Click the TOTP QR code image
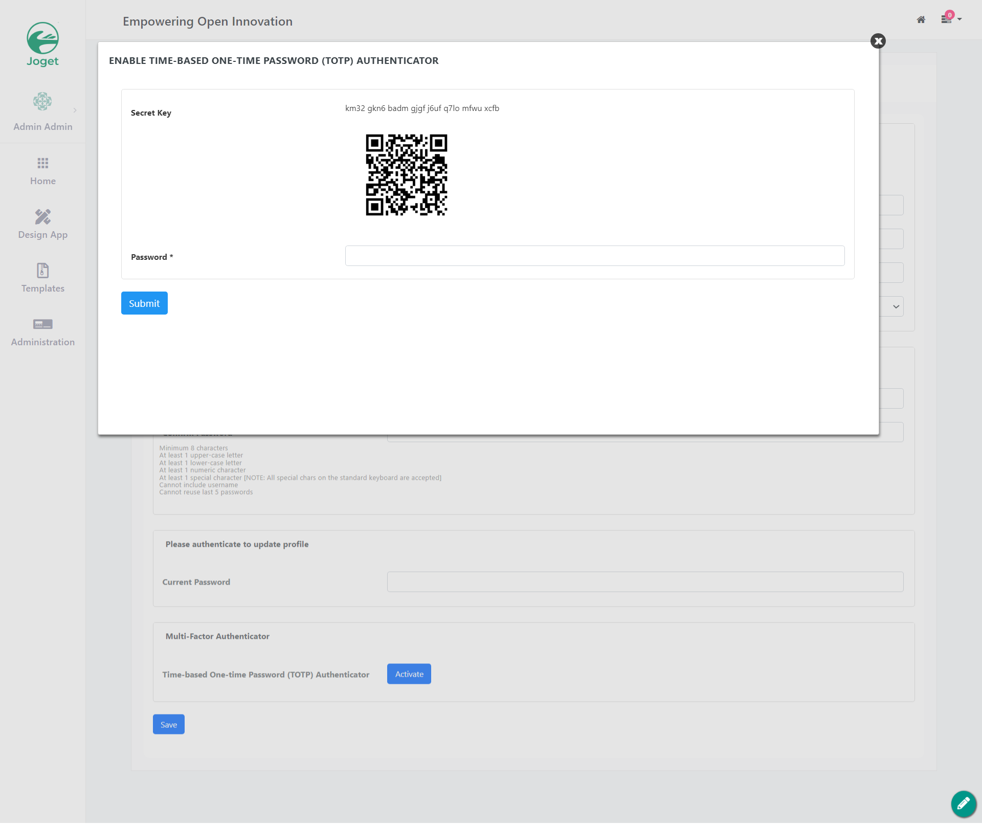The height and width of the screenshot is (824, 982). pos(406,175)
